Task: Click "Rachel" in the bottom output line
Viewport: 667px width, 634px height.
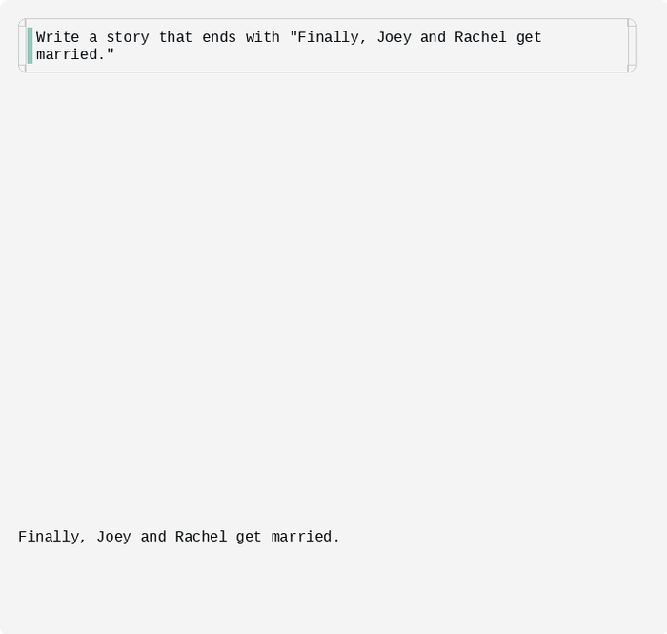Action: (201, 538)
